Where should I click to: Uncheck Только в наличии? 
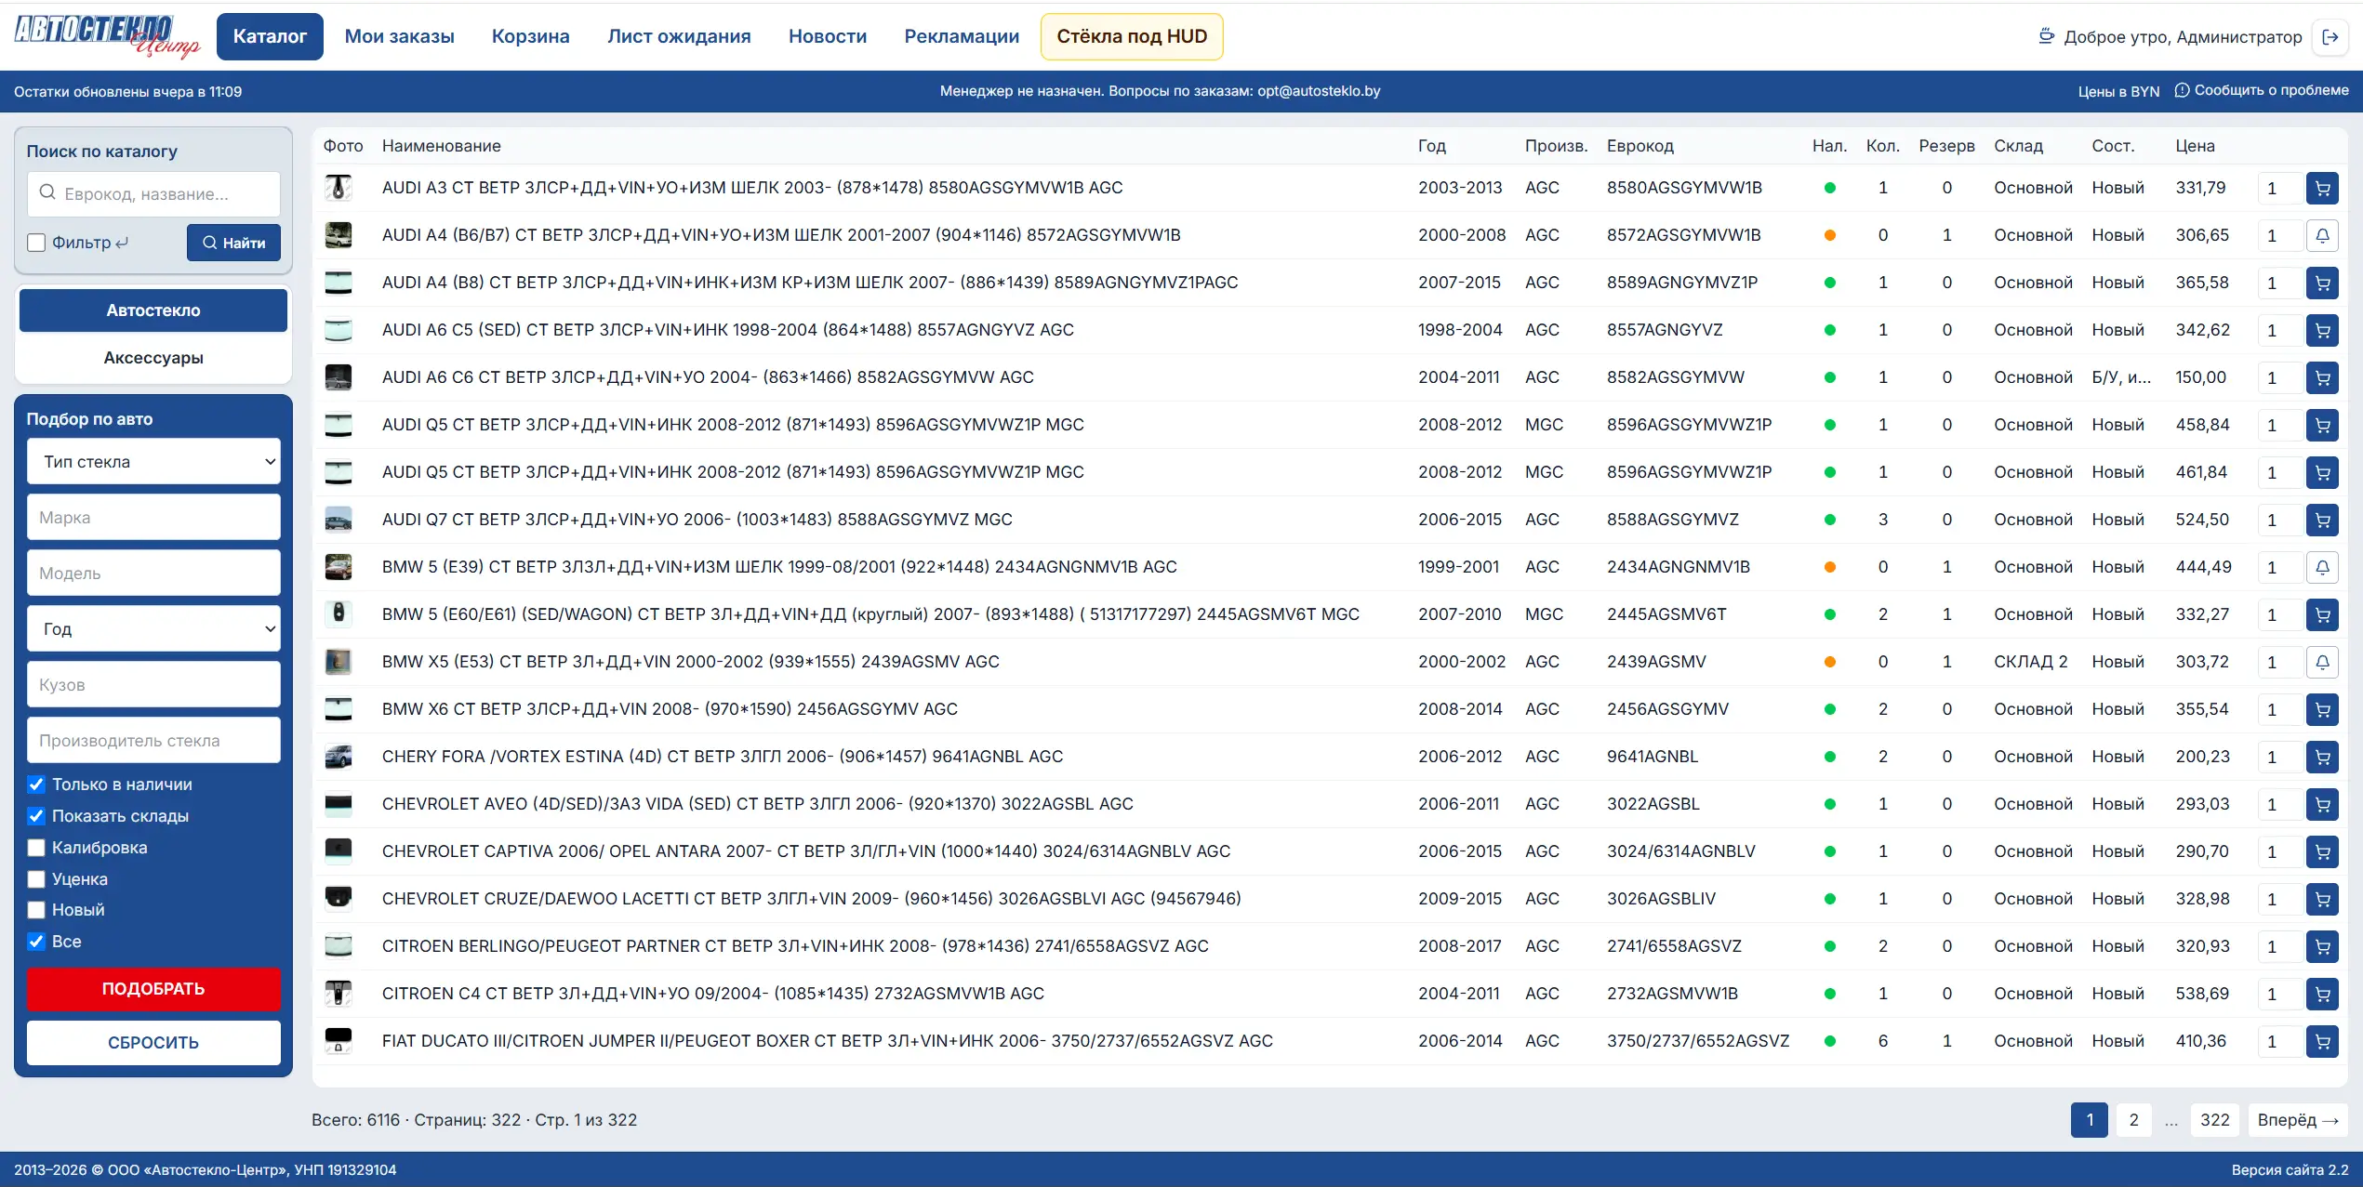(x=36, y=785)
